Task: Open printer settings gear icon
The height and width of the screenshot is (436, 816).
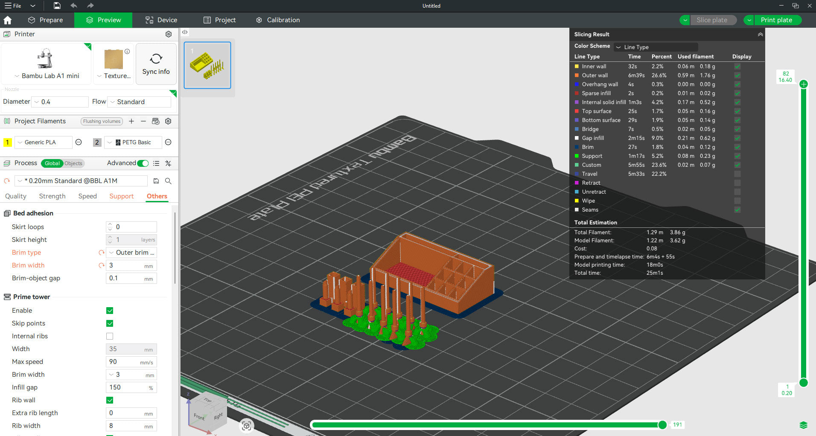Action: point(169,34)
